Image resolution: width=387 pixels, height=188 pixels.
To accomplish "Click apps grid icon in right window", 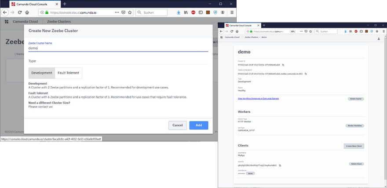I will [221, 37].
